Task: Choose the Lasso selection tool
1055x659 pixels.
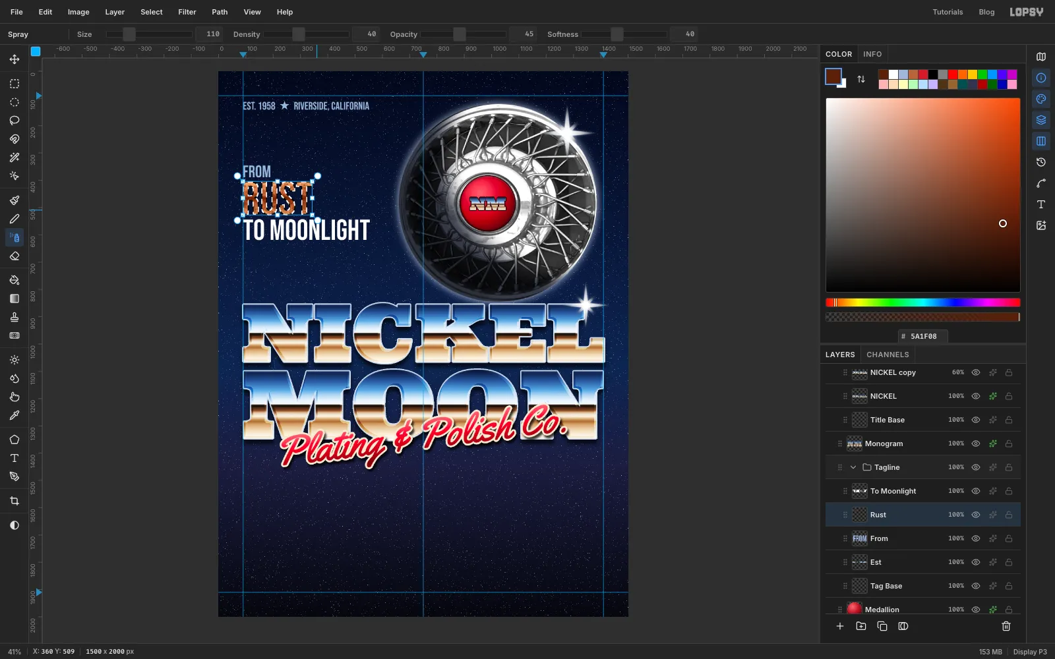Action: (15, 121)
